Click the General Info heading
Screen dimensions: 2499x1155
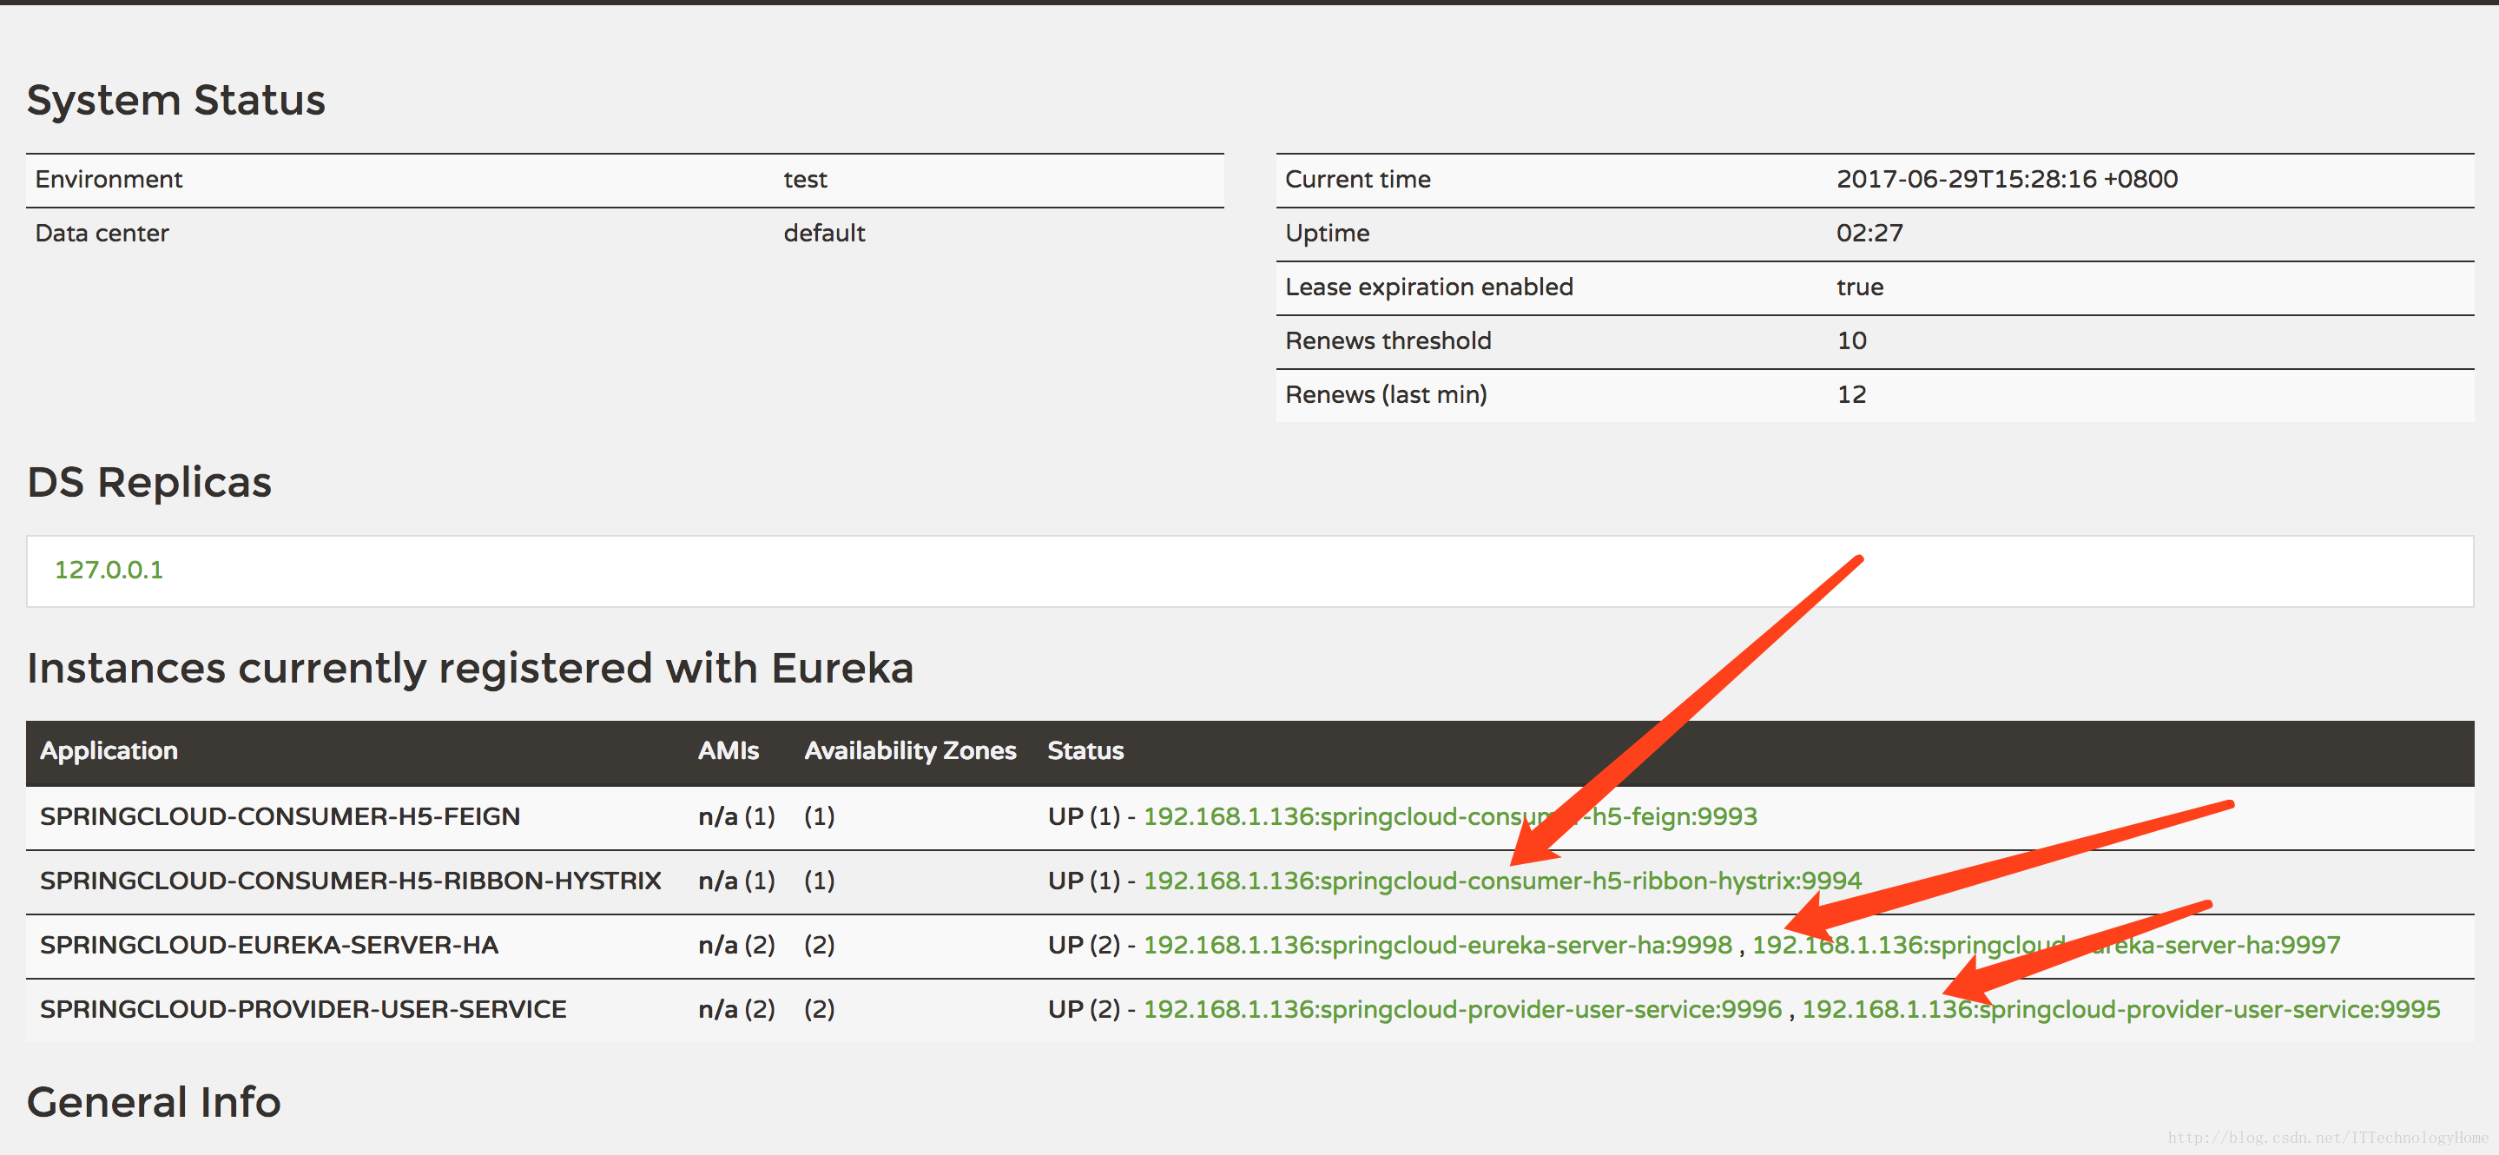pyautogui.click(x=154, y=1102)
